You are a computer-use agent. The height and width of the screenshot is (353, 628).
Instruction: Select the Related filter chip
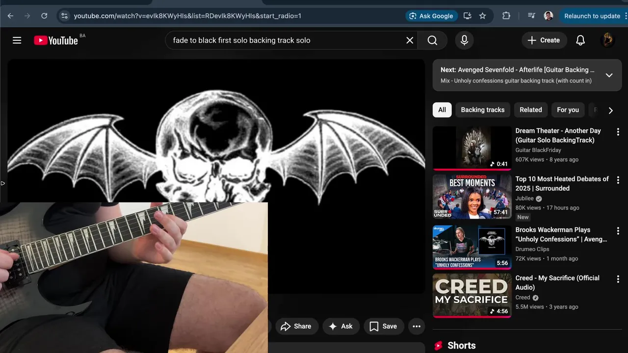(x=531, y=110)
